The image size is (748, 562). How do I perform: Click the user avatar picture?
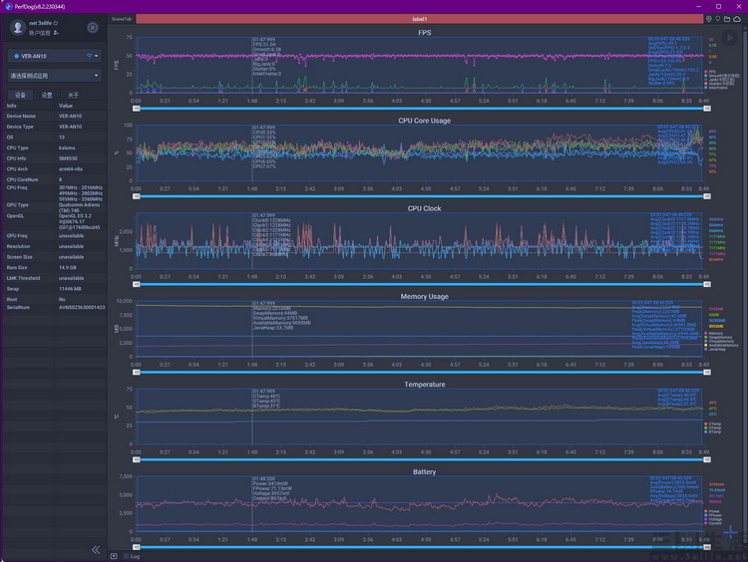18,28
